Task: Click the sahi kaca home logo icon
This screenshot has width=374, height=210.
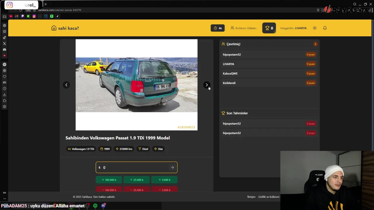Action: (x=54, y=28)
